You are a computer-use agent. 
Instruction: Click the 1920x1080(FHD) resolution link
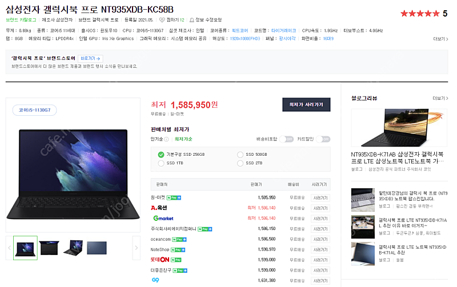click(245, 38)
